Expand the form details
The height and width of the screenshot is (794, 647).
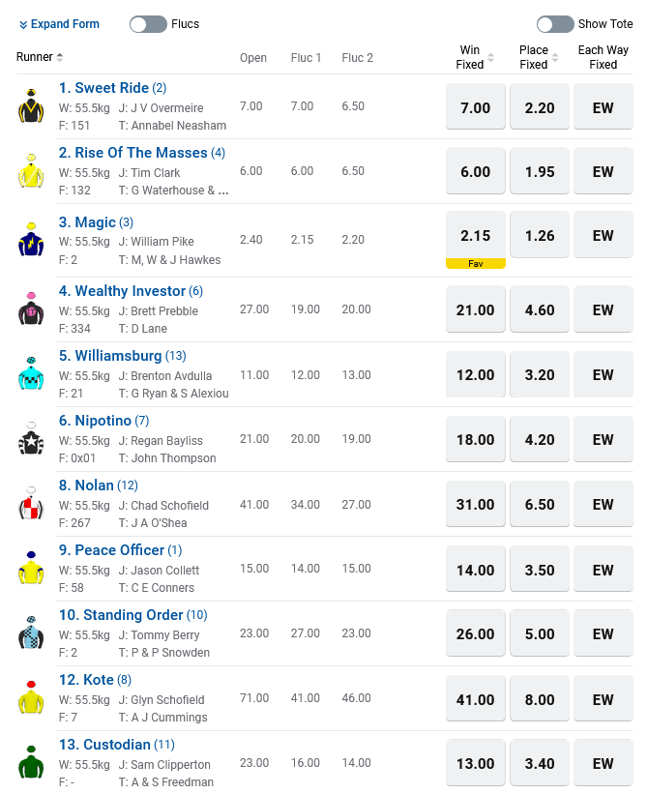click(58, 24)
